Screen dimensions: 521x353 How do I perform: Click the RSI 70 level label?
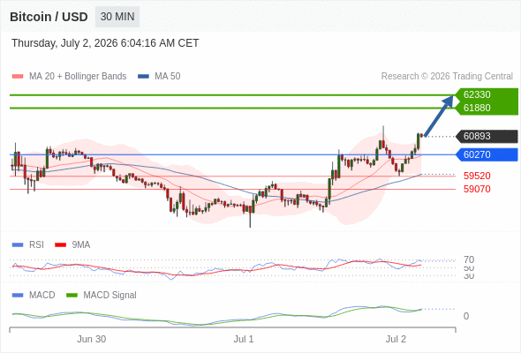[x=469, y=259]
